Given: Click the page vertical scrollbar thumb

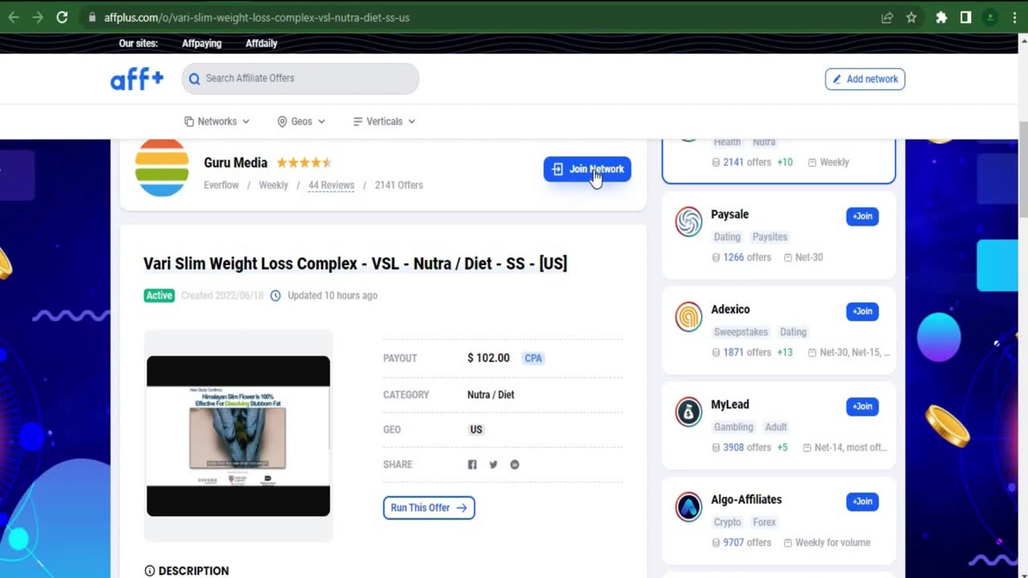Looking at the screenshot, I should [x=1022, y=169].
